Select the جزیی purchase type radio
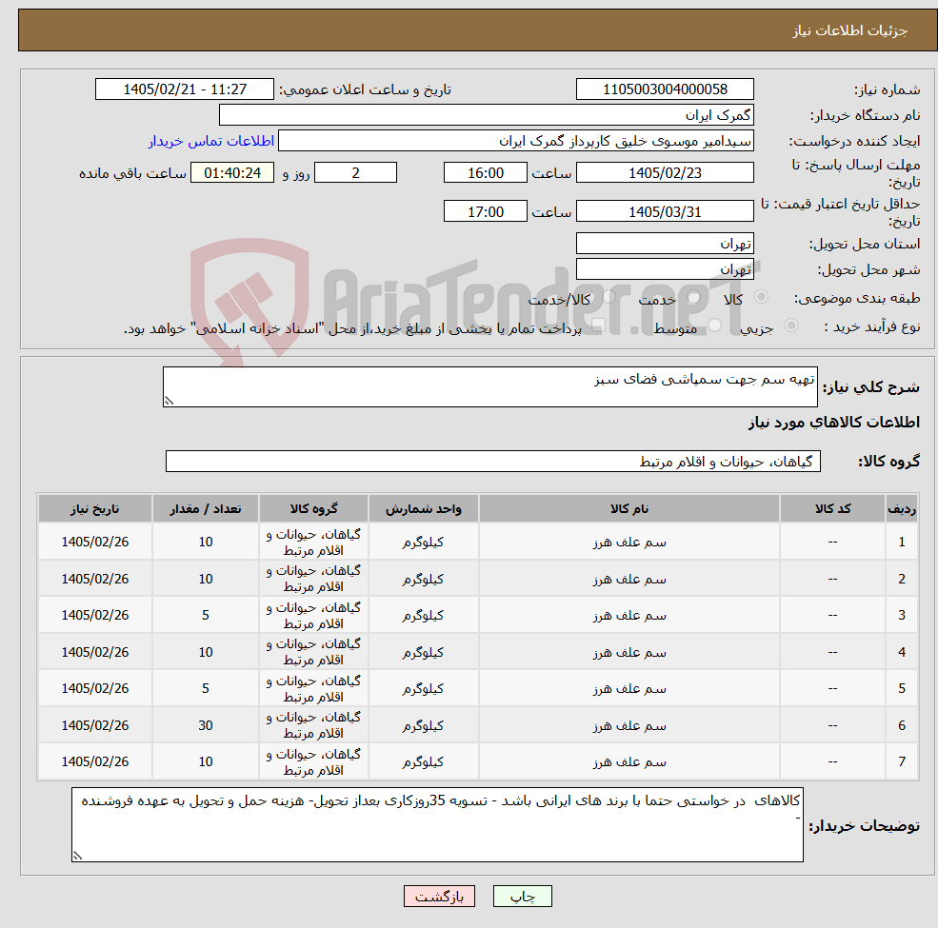Viewport: 938px width, 928px height. click(x=790, y=326)
